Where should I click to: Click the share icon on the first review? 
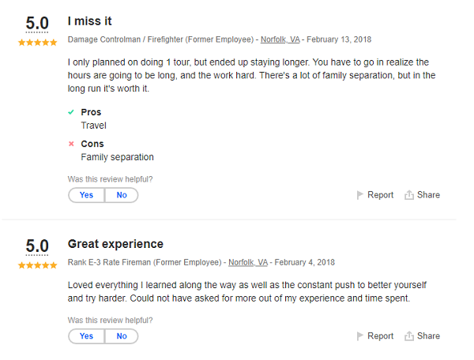click(x=409, y=195)
